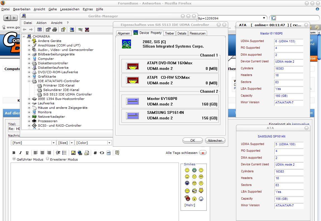Select the Geführter Modus radio button
Image resolution: width=321 pixels, height=221 pixels.
(14, 159)
